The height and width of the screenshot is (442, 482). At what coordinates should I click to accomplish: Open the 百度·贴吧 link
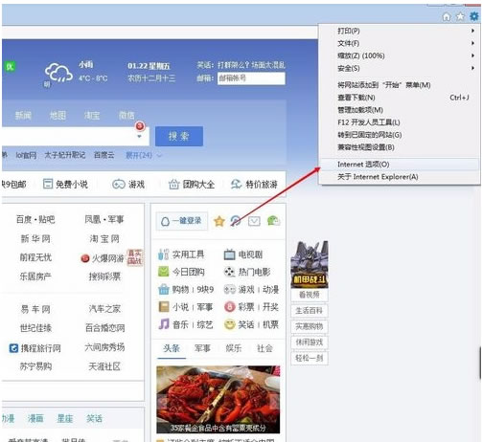(35, 219)
